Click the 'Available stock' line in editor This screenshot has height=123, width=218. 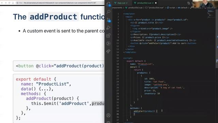click(x=163, y=40)
